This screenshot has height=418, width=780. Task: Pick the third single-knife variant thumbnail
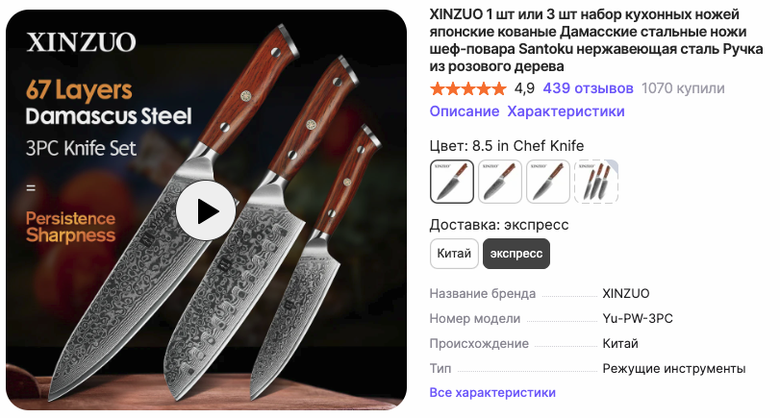pos(548,182)
